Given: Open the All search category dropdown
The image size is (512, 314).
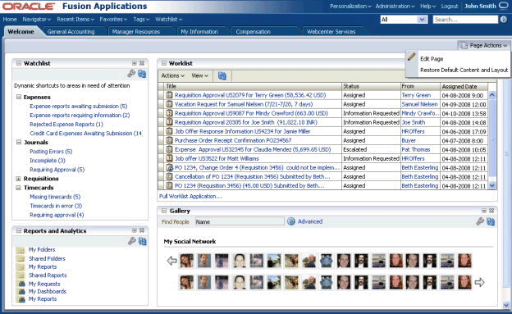Looking at the screenshot, I should click(404, 20).
